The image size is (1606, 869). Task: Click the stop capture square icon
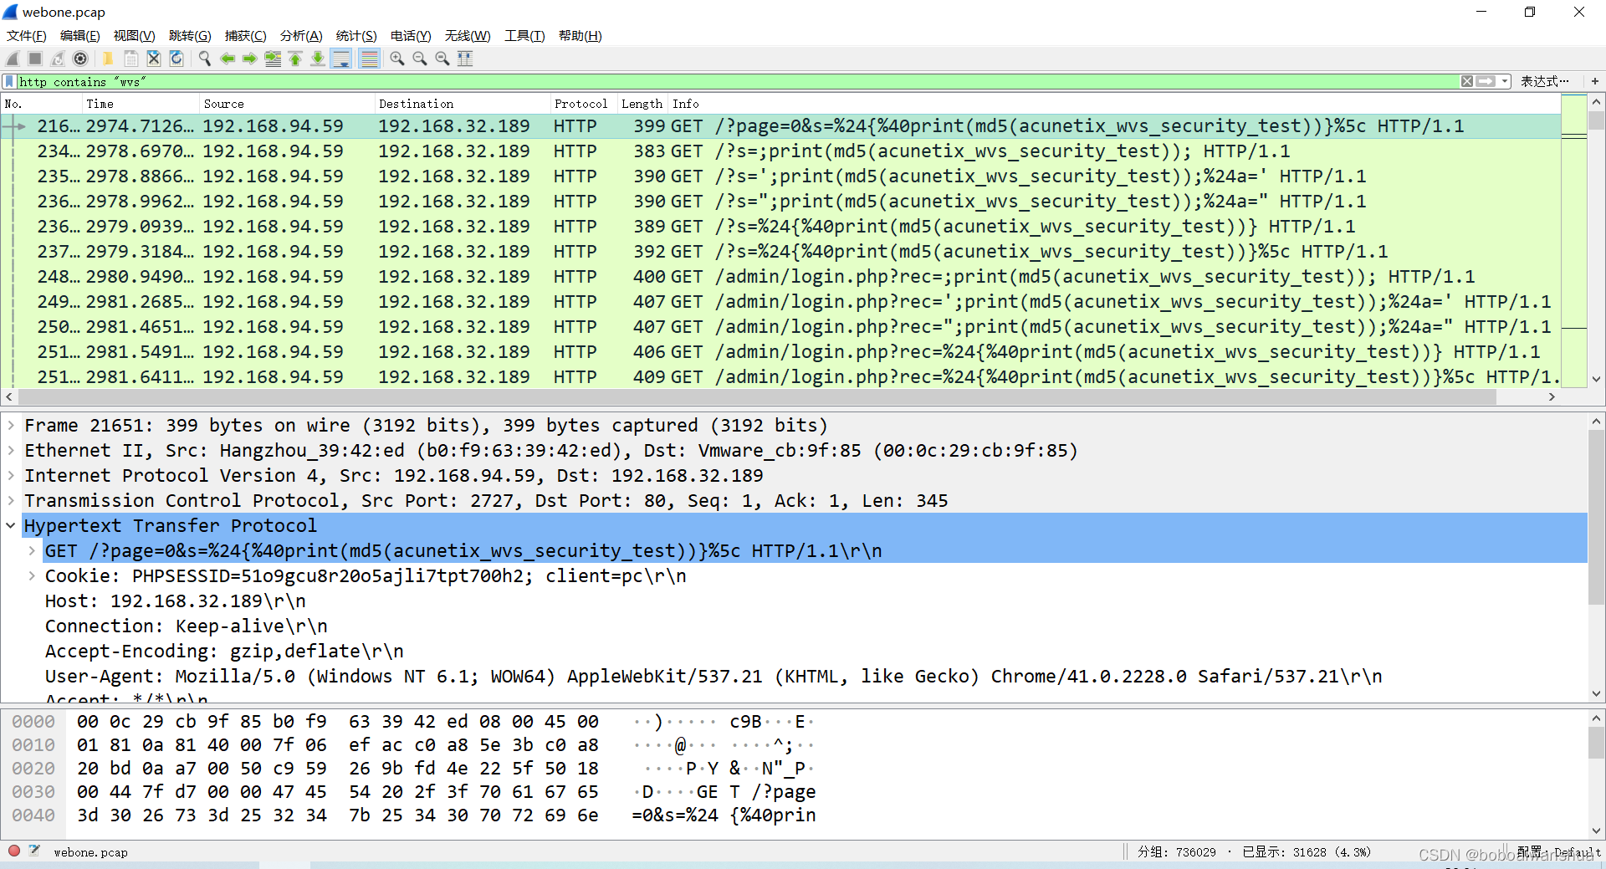(x=35, y=59)
